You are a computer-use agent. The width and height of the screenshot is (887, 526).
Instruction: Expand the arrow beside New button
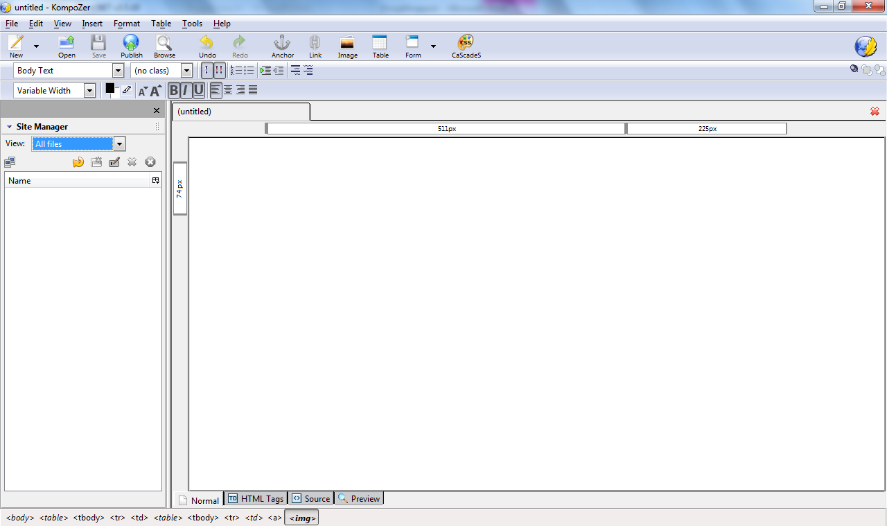[36, 46]
